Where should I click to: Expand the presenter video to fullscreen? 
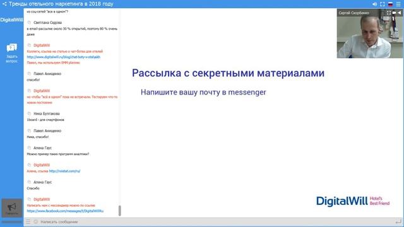coord(389,13)
